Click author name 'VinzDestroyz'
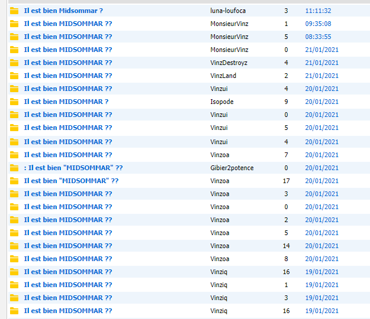 [x=229, y=63]
